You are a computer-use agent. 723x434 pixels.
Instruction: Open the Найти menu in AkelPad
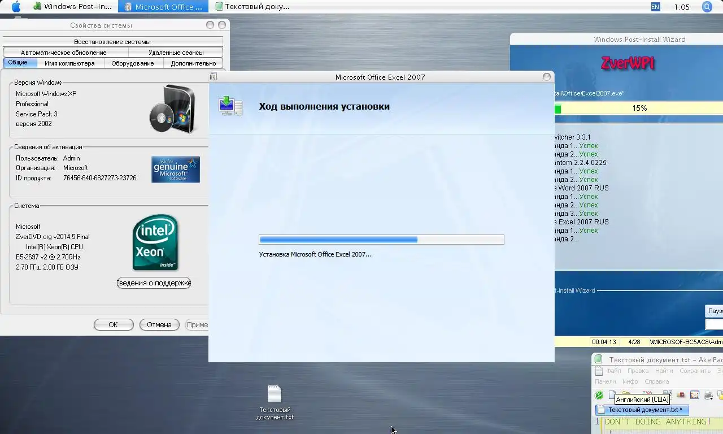click(664, 371)
